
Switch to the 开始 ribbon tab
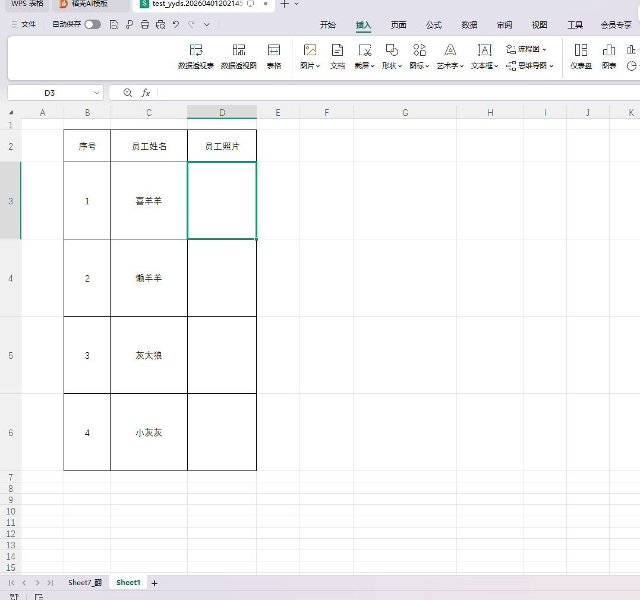point(328,25)
